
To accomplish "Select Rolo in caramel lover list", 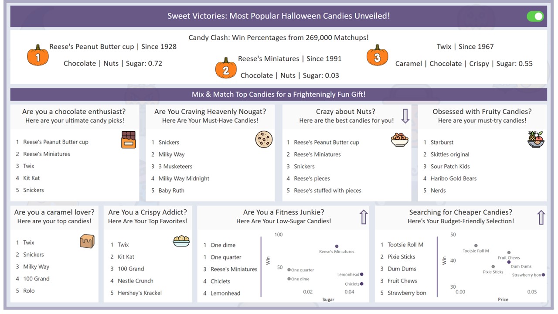I will (x=29, y=291).
